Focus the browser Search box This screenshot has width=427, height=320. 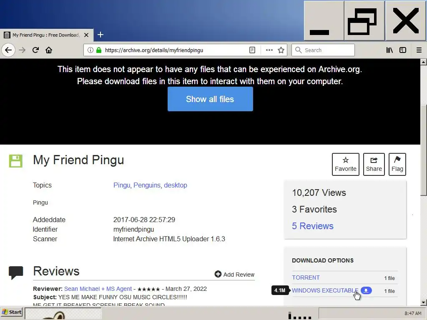click(x=323, y=50)
